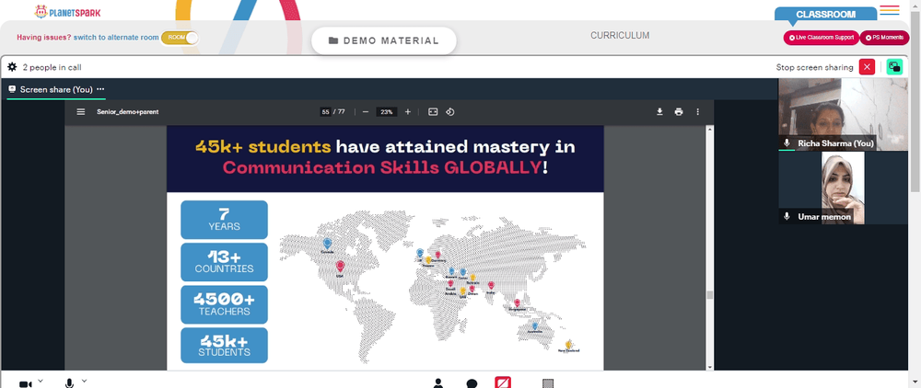Click the Senior_demo+parent file name
Screen dimensions: 921x388
tap(127, 112)
